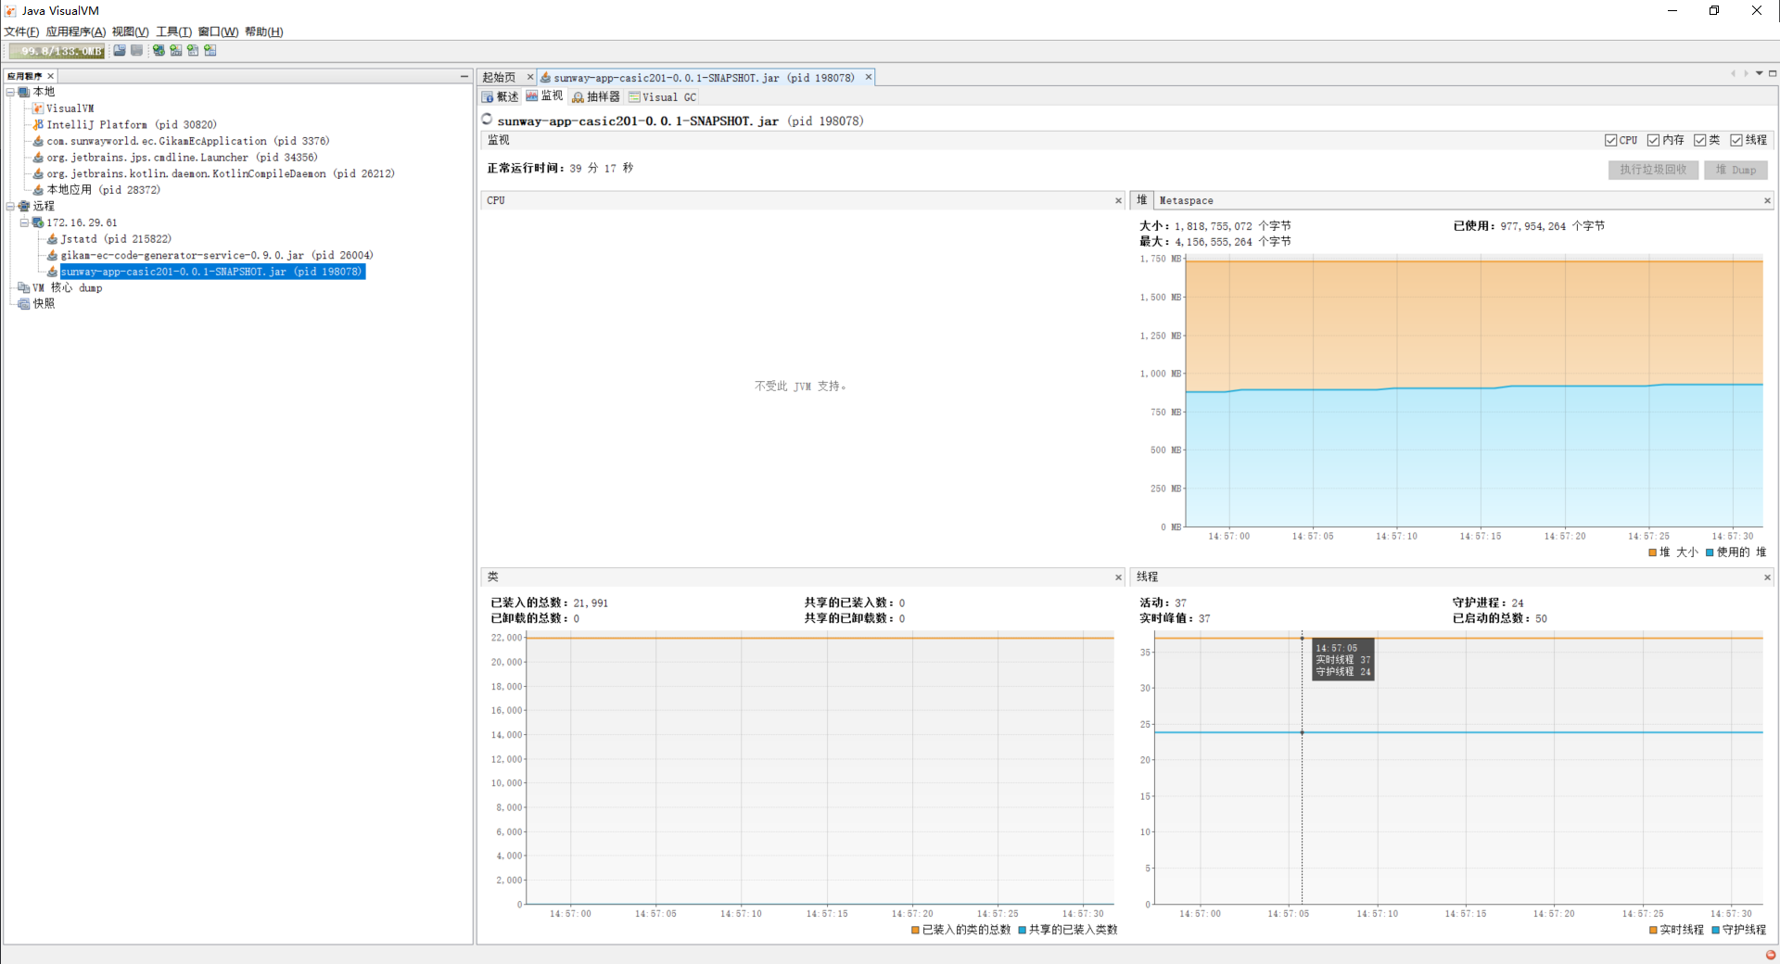Select the 监视 subtab

545,95
